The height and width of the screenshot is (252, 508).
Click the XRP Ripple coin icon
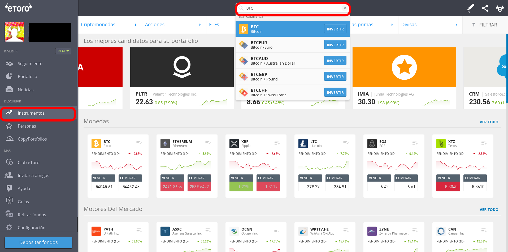tap(234, 144)
